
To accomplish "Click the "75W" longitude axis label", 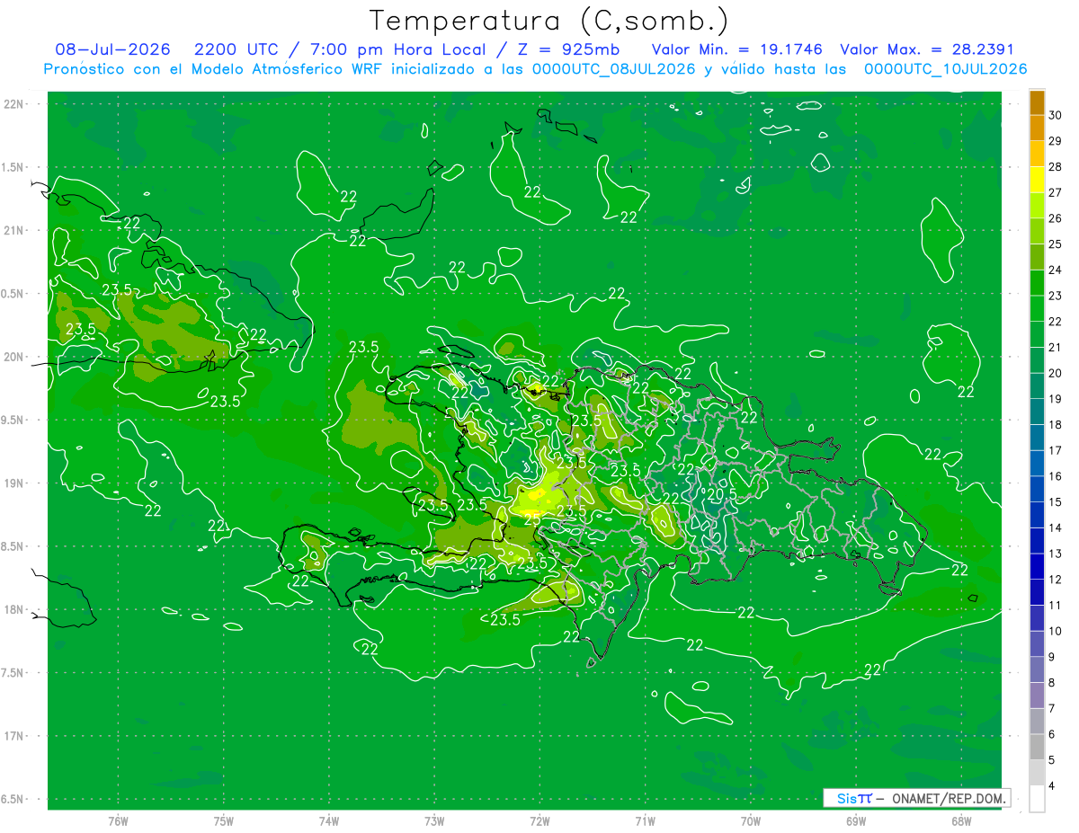I will click(224, 820).
